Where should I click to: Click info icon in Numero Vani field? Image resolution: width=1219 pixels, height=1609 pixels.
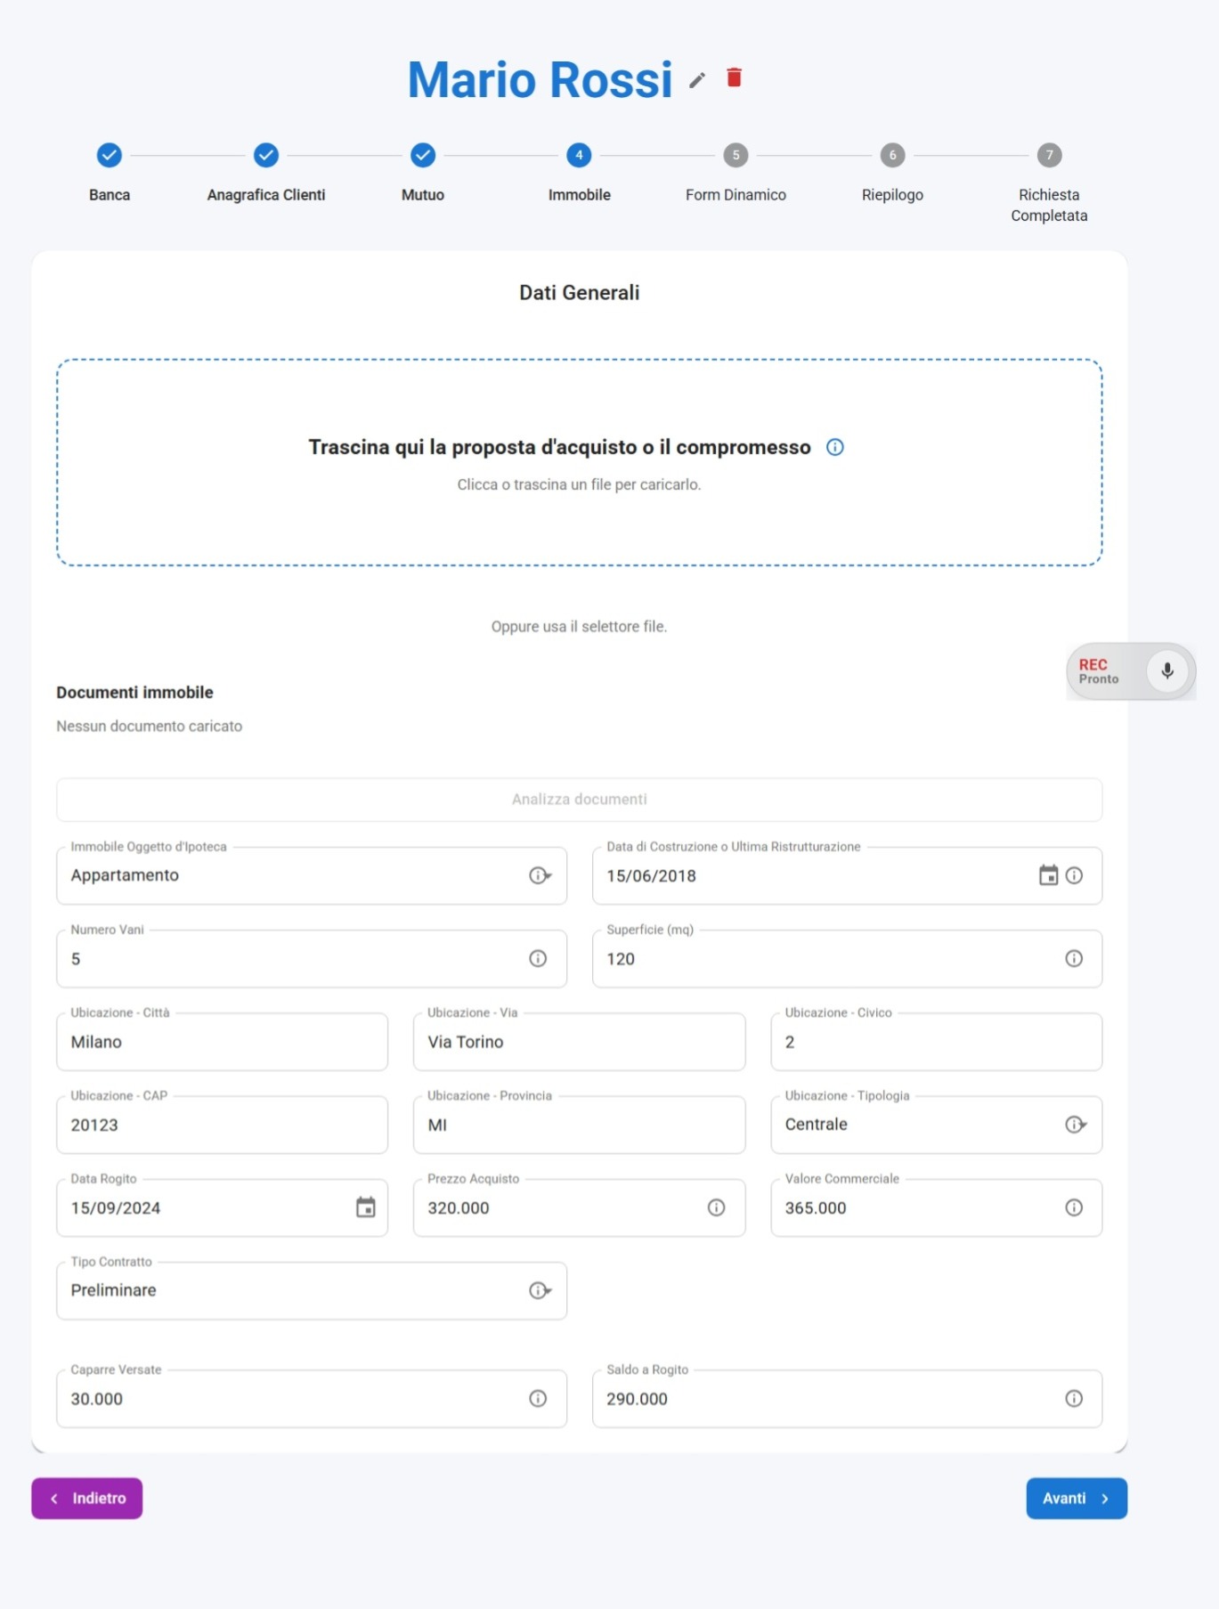pyautogui.click(x=538, y=958)
